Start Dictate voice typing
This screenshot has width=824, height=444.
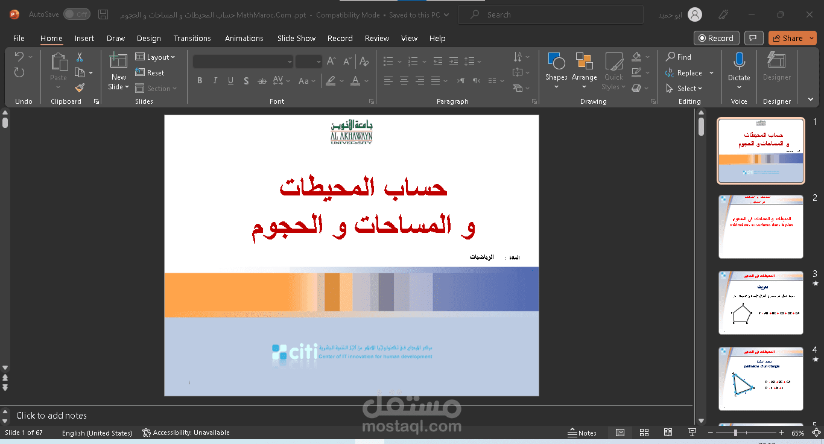pos(739,66)
